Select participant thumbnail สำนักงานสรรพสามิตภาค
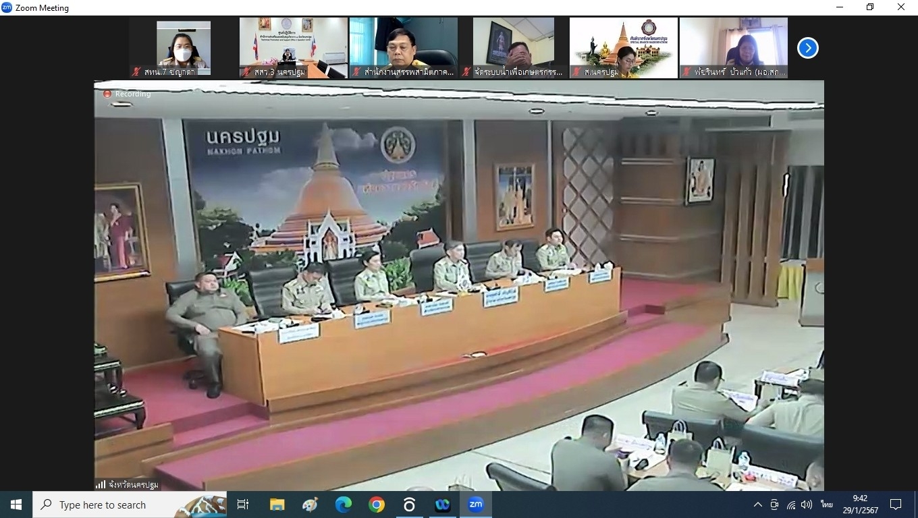 tap(404, 48)
